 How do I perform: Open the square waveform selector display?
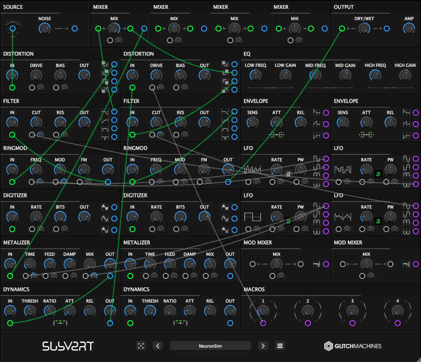[x=252, y=216]
